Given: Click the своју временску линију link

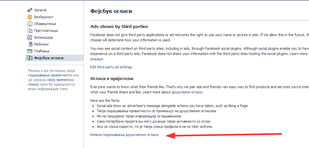Looking at the screenshot, I should click(51, 82).
